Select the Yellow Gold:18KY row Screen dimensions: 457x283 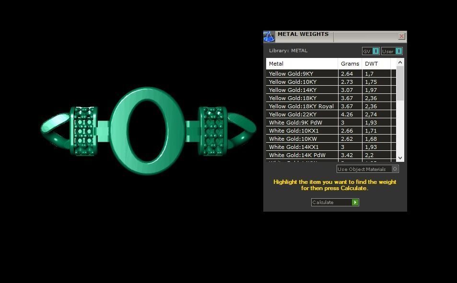331,98
